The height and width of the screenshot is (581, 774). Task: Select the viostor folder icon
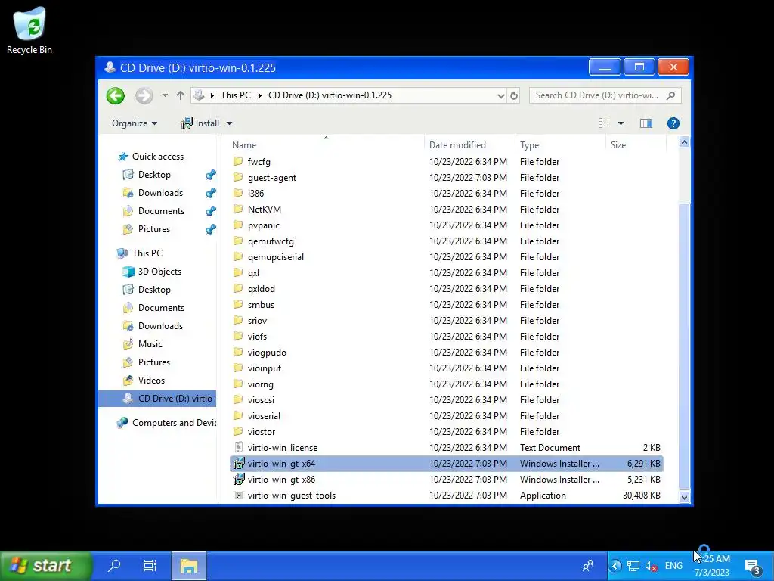pyautogui.click(x=238, y=432)
